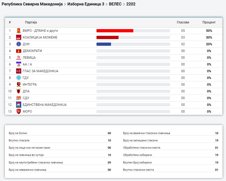The height and width of the screenshot is (181, 226).
Task: Click the ДЕМОКРАТИ party emblem
Action: click(x=19, y=51)
